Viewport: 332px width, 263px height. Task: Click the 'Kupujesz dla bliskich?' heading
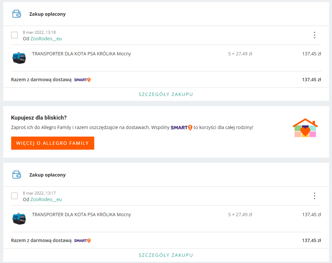tap(39, 118)
